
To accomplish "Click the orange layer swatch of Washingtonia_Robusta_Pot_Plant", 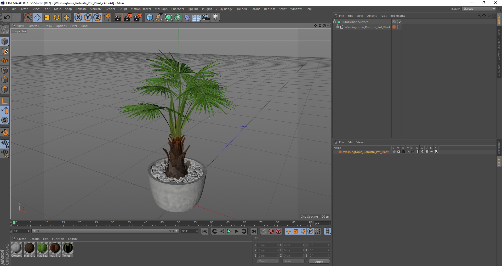I will pos(394,27).
